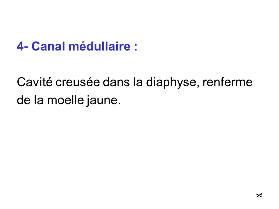Click the blue heading "4- Canal médullaire :"
This screenshot has width=279, height=209.
pyautogui.click(x=77, y=46)
